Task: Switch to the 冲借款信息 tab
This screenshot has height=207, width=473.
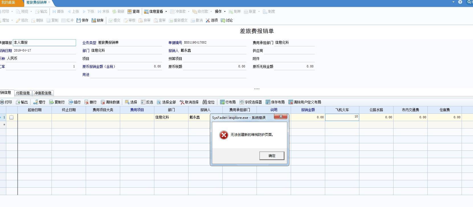Action: click(43, 93)
